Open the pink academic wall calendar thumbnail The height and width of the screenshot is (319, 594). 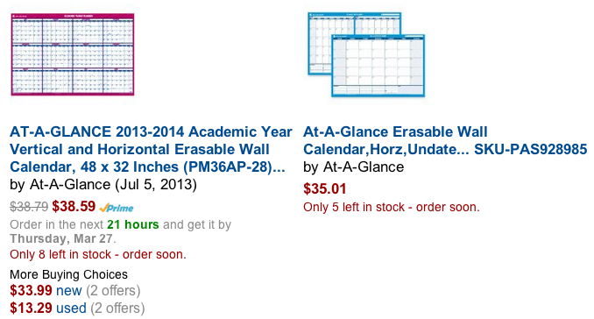[73, 54]
